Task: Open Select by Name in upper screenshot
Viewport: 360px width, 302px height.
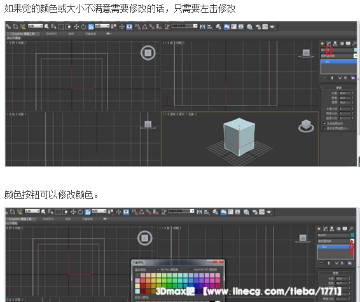Action: [x=53, y=27]
